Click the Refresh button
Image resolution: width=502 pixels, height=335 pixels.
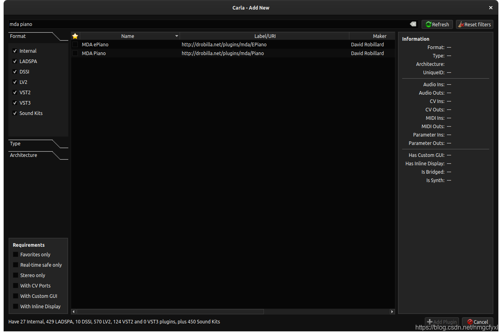[x=437, y=24]
